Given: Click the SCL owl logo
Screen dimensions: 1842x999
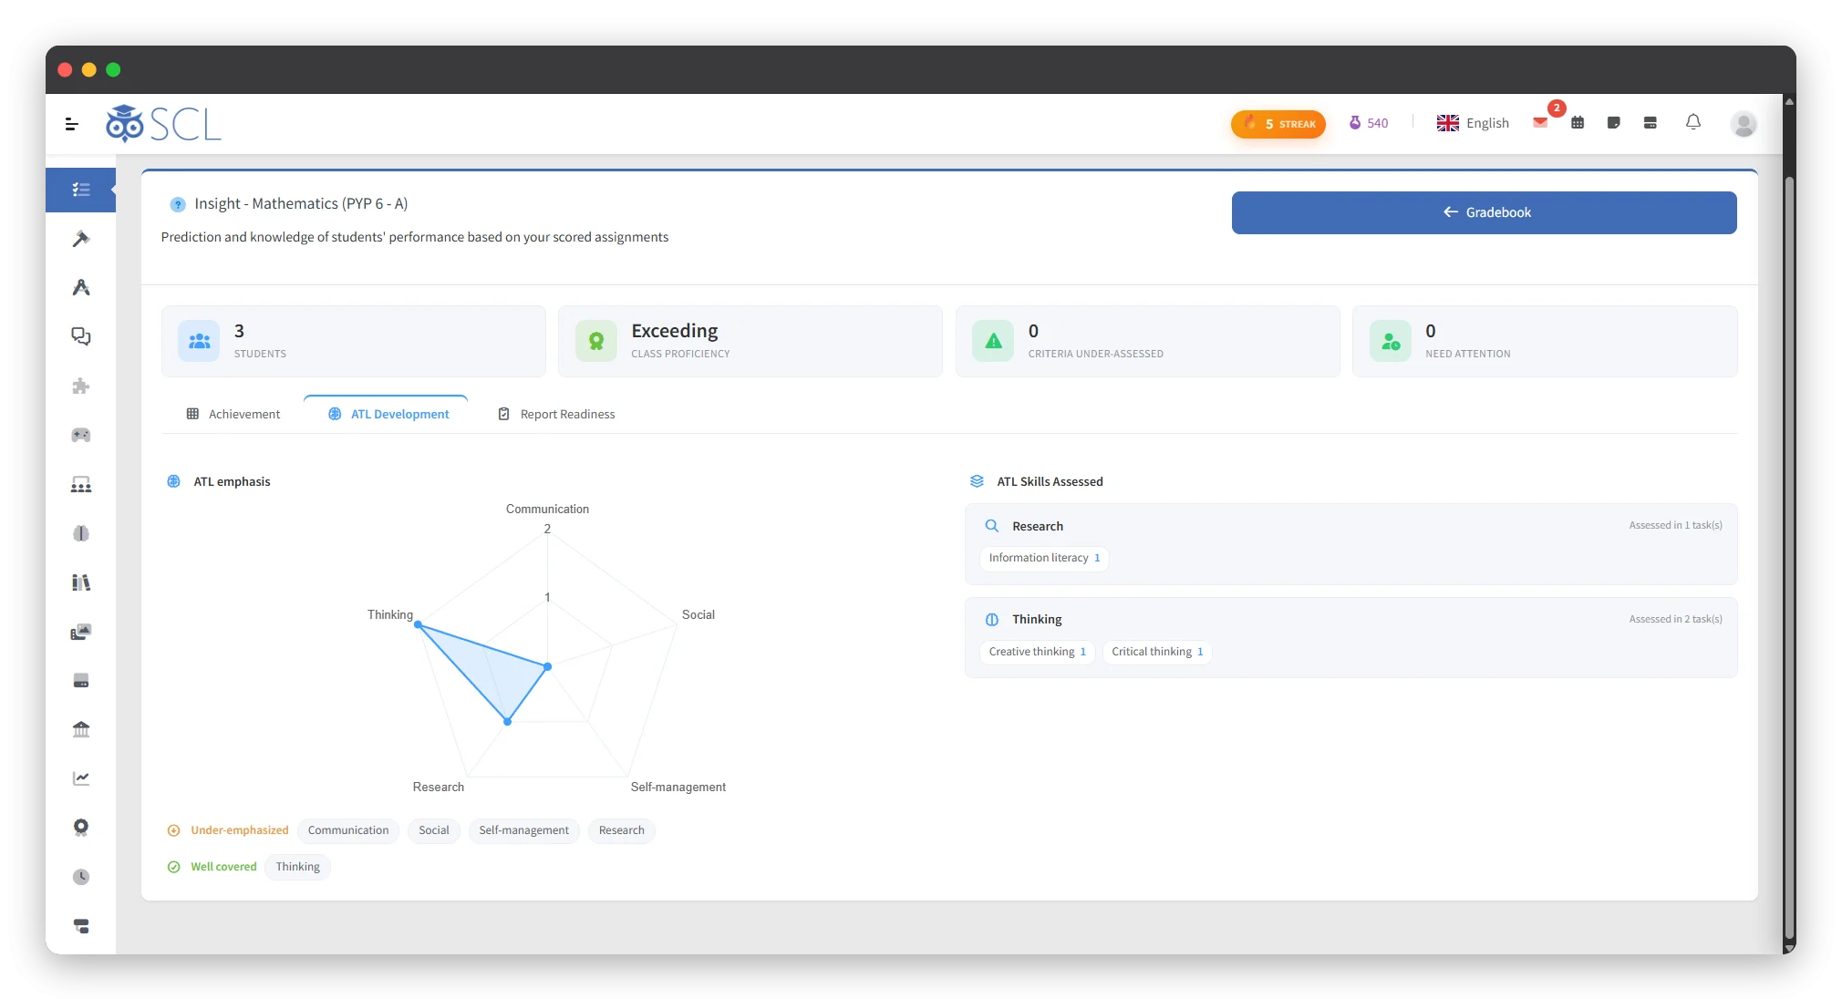Looking at the screenshot, I should click(x=163, y=124).
